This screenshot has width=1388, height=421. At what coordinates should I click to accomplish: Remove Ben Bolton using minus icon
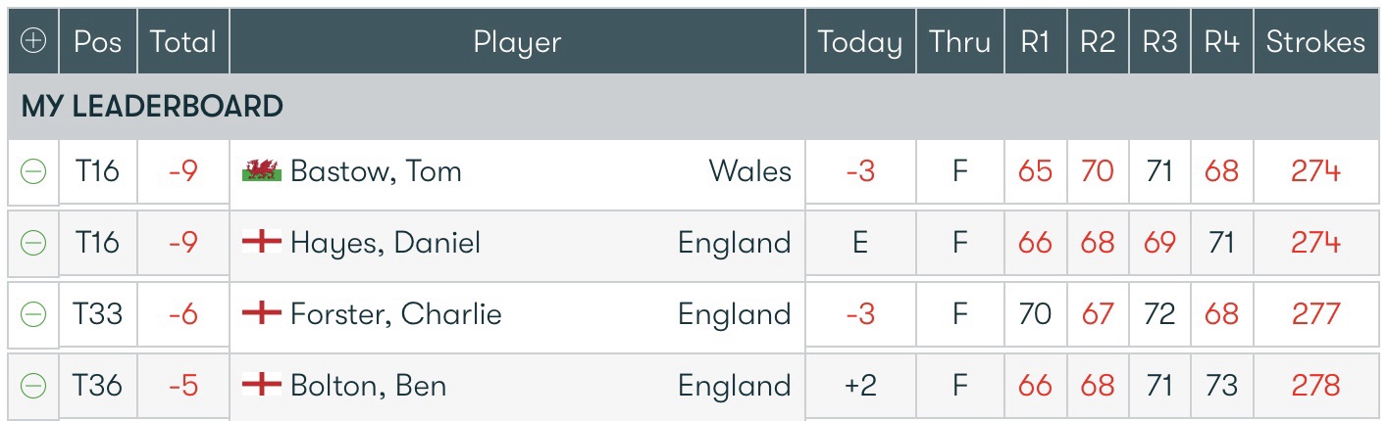coord(33,386)
